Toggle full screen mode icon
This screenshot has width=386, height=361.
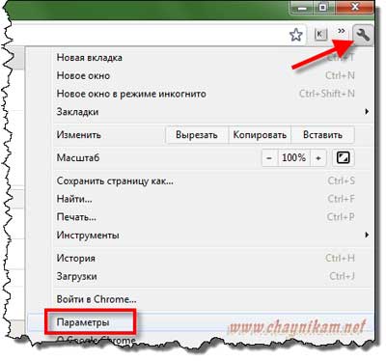pos(343,157)
